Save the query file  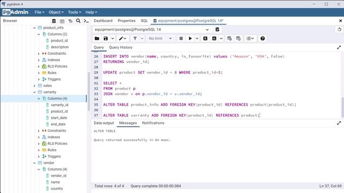(106, 39)
